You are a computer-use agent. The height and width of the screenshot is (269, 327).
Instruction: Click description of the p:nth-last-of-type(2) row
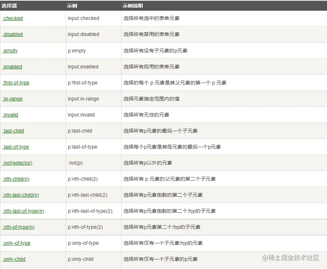(x=169, y=211)
